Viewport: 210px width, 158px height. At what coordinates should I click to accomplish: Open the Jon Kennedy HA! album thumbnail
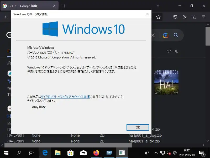pyautogui.click(x=166, y=82)
